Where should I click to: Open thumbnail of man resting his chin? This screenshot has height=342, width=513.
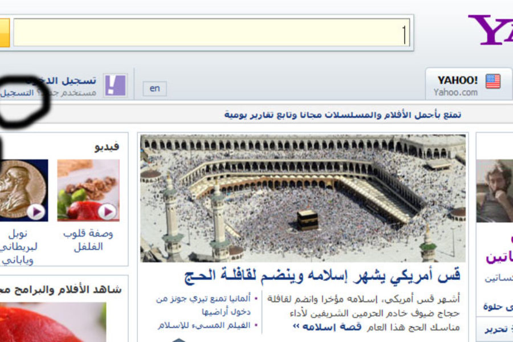495,191
